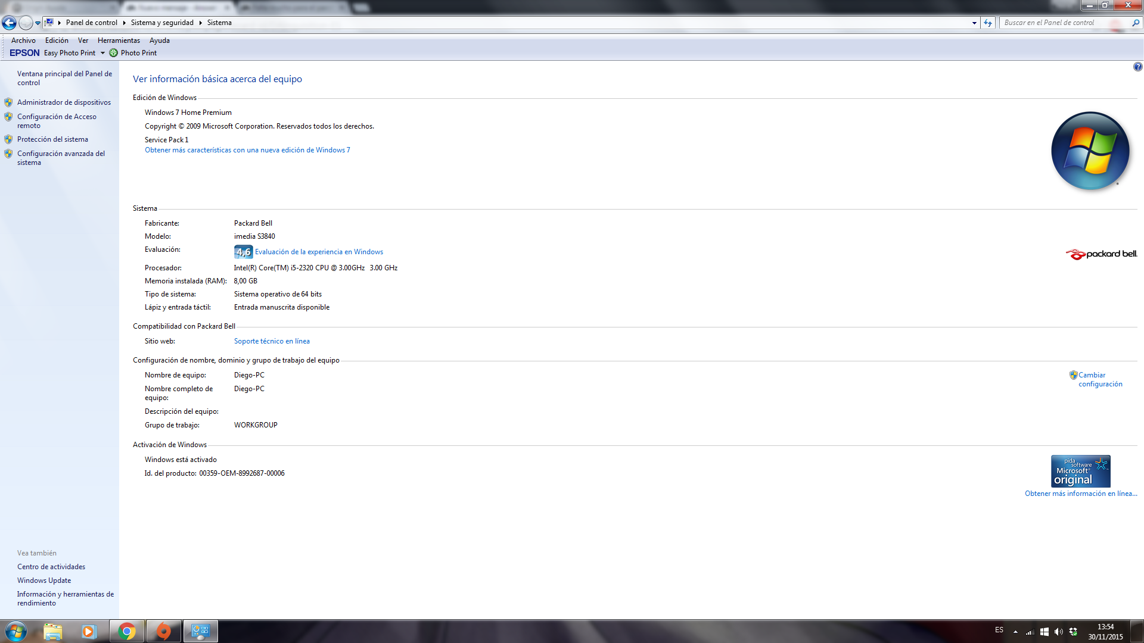The image size is (1144, 643).
Task: Click the Control Panel taskbar button
Action: click(x=200, y=631)
